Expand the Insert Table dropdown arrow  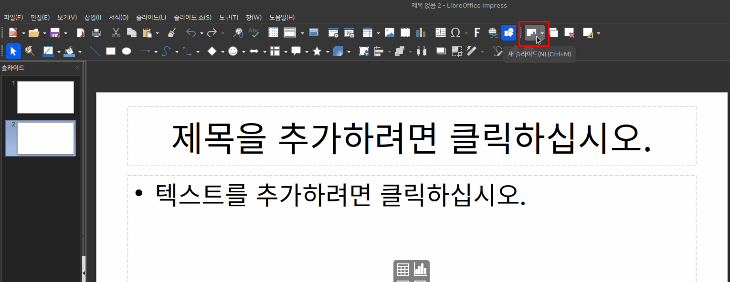pos(378,33)
